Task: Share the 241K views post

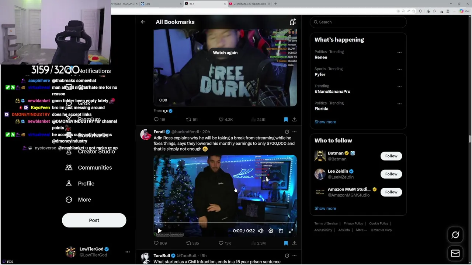Action: [294, 120]
